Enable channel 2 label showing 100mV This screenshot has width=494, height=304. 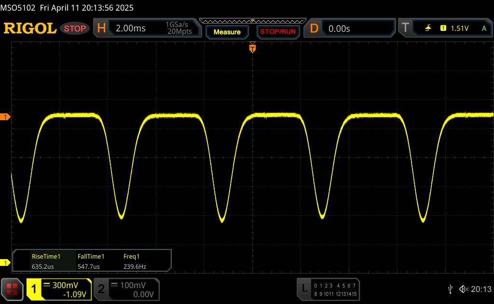[x=127, y=290]
